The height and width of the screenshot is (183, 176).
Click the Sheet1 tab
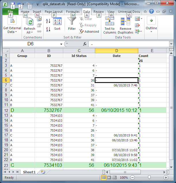pos(29,172)
